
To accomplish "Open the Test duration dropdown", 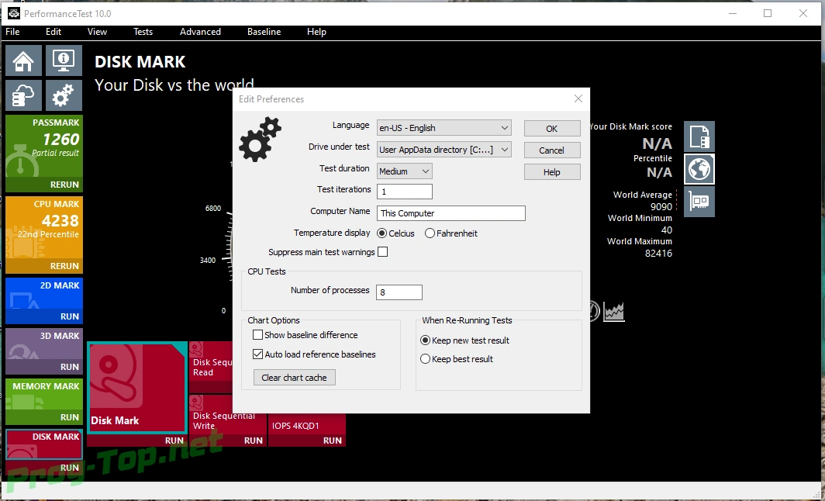I will click(405, 171).
